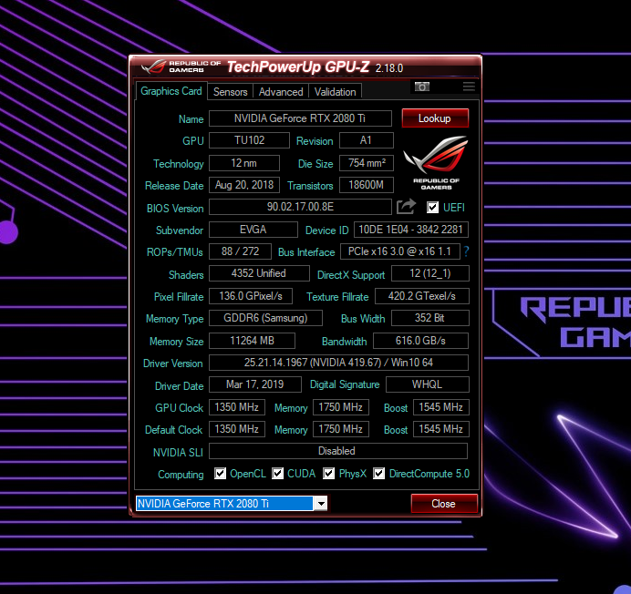Click the ROPs/TMUs value 88 / 272
Image resolution: width=631 pixels, height=594 pixels.
tap(240, 251)
